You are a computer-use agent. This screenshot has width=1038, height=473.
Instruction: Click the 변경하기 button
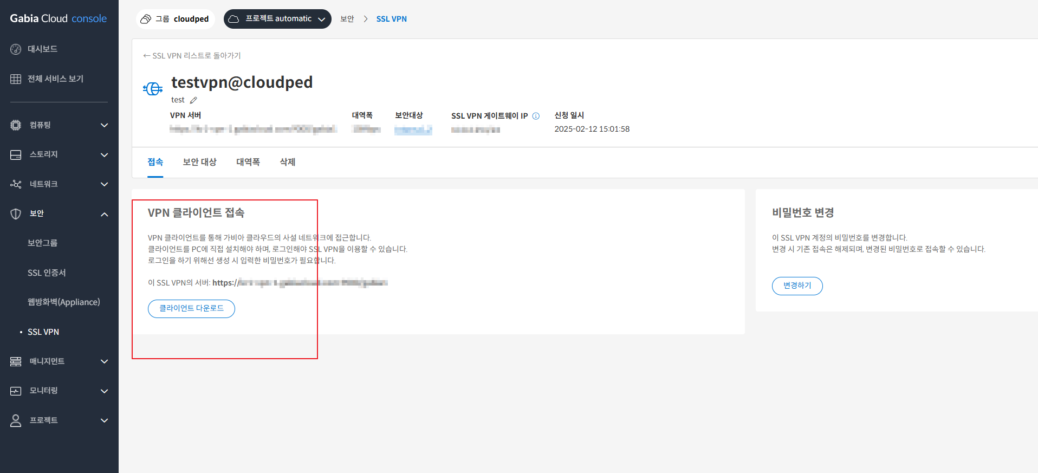point(797,286)
